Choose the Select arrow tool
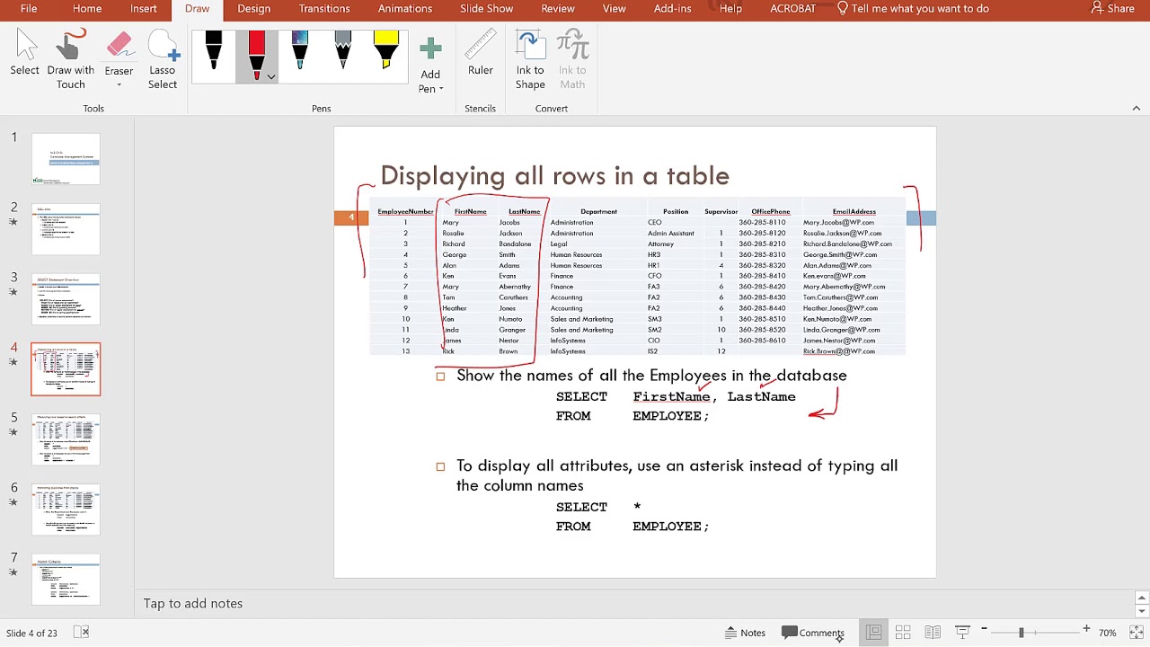Viewport: 1150px width, 647px height. pyautogui.click(x=25, y=56)
